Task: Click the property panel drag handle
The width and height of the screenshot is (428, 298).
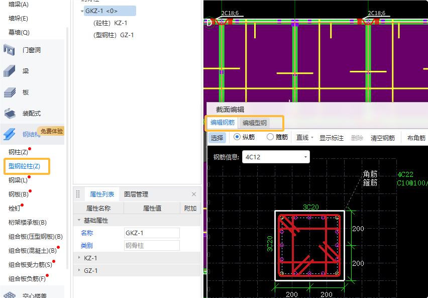Action: [78, 194]
